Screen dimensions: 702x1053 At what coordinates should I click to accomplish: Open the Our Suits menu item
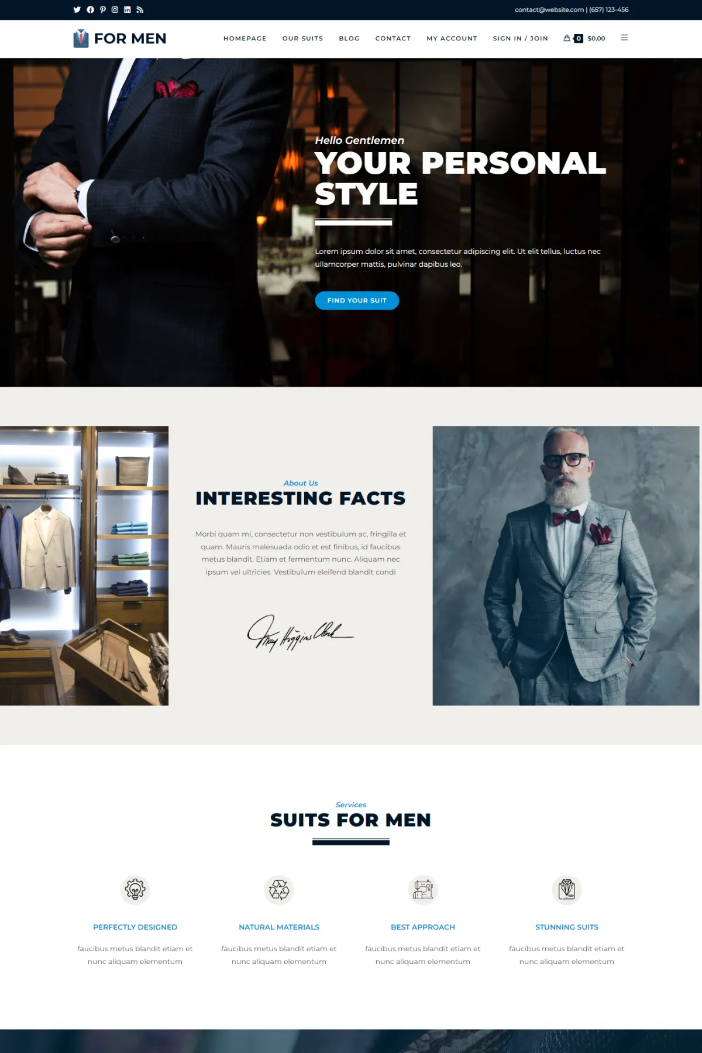pyautogui.click(x=303, y=39)
